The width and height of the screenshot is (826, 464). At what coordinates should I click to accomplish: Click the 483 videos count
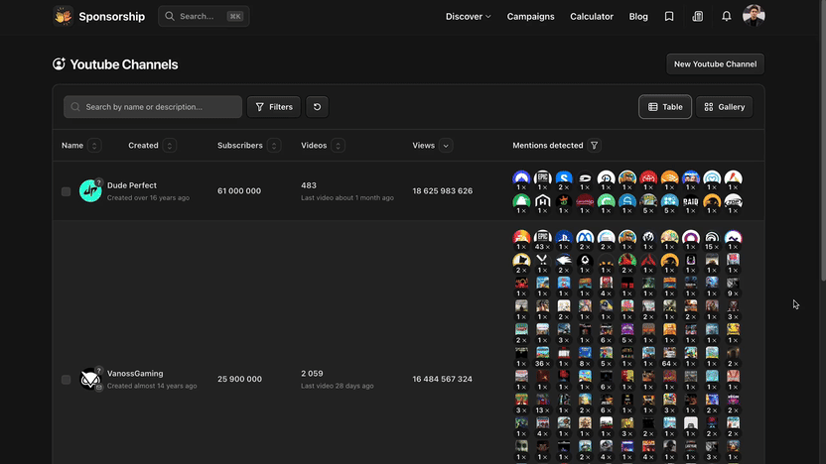(309, 185)
